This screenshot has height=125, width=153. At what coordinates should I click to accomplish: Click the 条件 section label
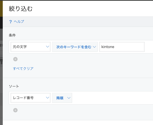tap(12, 35)
